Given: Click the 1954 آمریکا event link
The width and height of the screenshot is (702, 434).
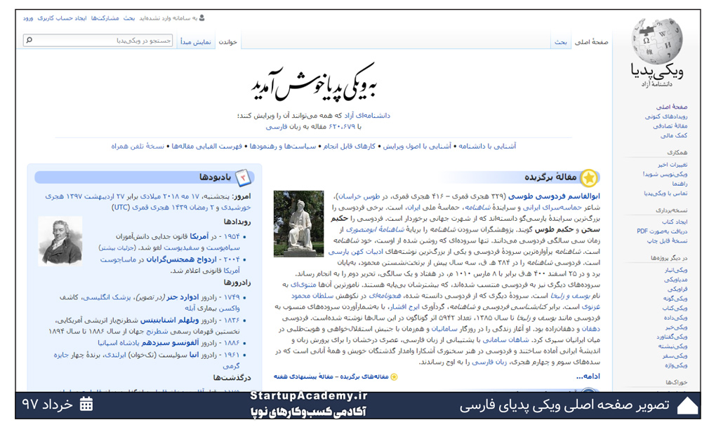Looking at the screenshot, I should point(199,236).
